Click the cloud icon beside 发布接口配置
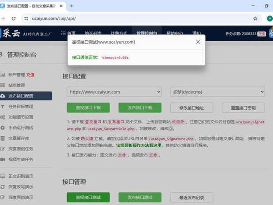The image size is (273, 205). click(x=3, y=96)
